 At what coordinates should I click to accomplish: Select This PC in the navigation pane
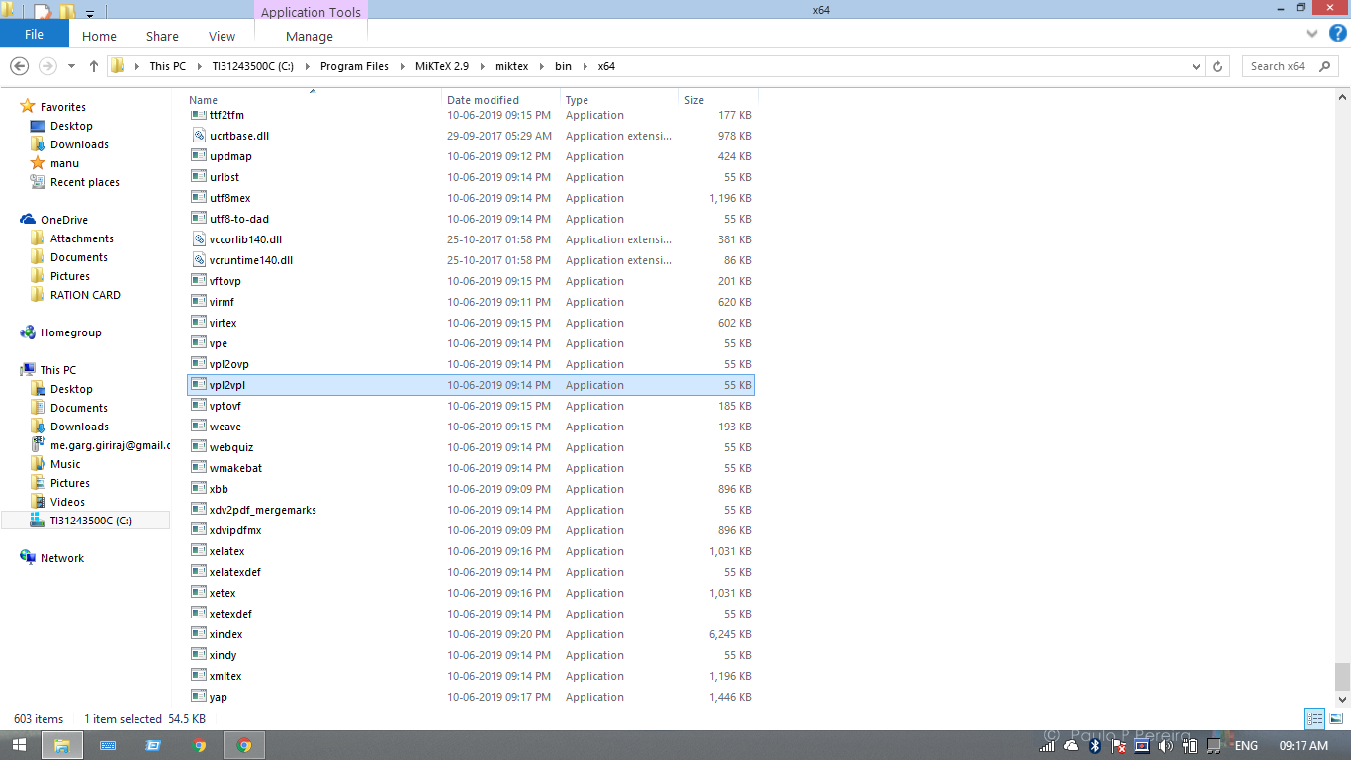[x=57, y=370]
